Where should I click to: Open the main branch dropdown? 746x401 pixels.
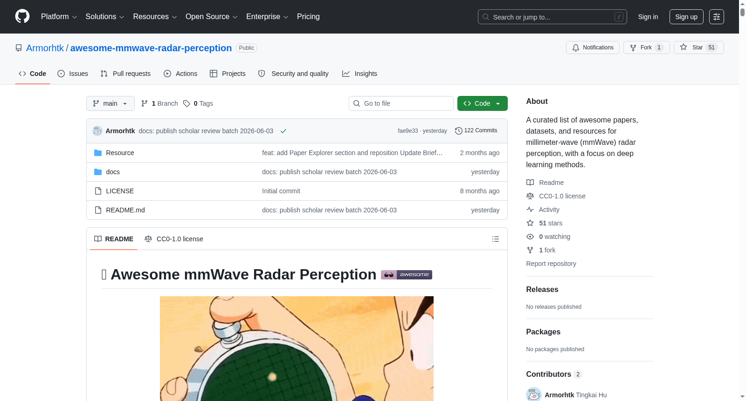coord(111,103)
